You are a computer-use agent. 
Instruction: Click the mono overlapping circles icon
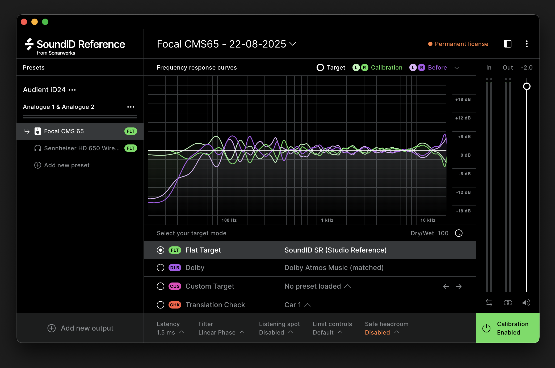pos(508,303)
